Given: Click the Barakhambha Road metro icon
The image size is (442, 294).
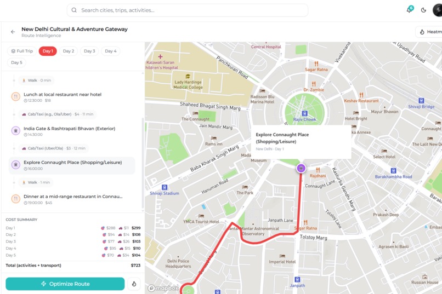Looking at the screenshot, I should [394, 170].
